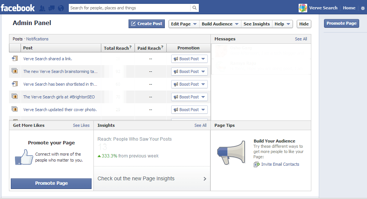
Task: Click Paid Reach question mark help
Action: tap(162, 47)
